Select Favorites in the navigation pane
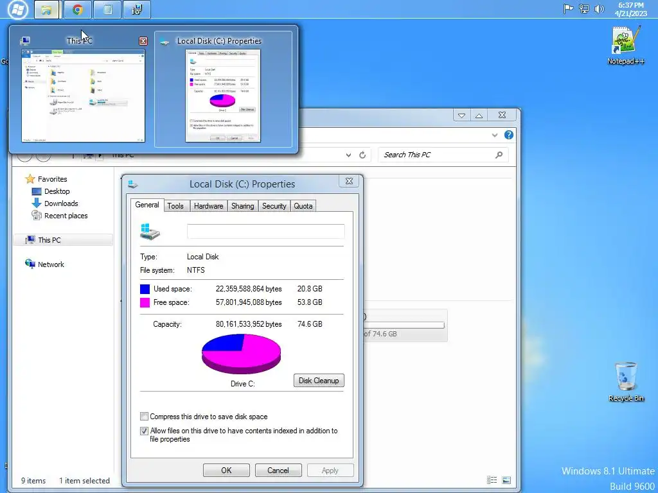The image size is (658, 493). [52, 179]
